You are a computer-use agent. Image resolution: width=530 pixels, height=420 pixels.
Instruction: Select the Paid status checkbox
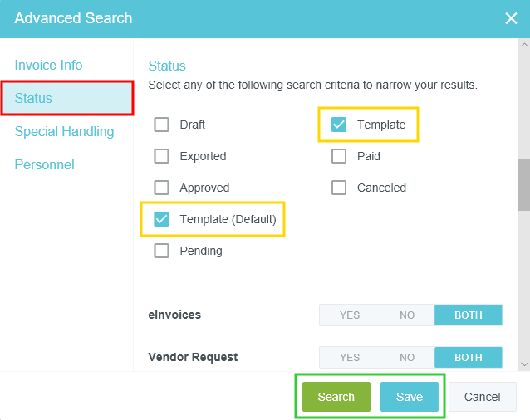coord(339,156)
